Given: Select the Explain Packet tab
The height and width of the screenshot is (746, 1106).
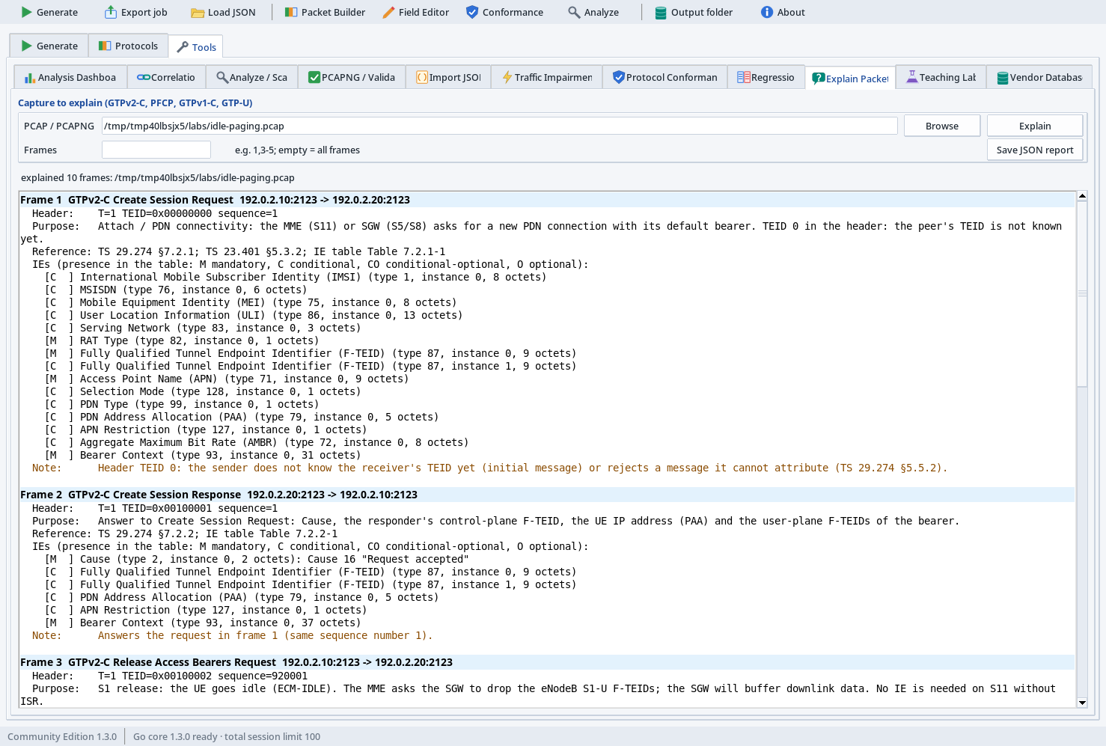Looking at the screenshot, I should (x=850, y=78).
